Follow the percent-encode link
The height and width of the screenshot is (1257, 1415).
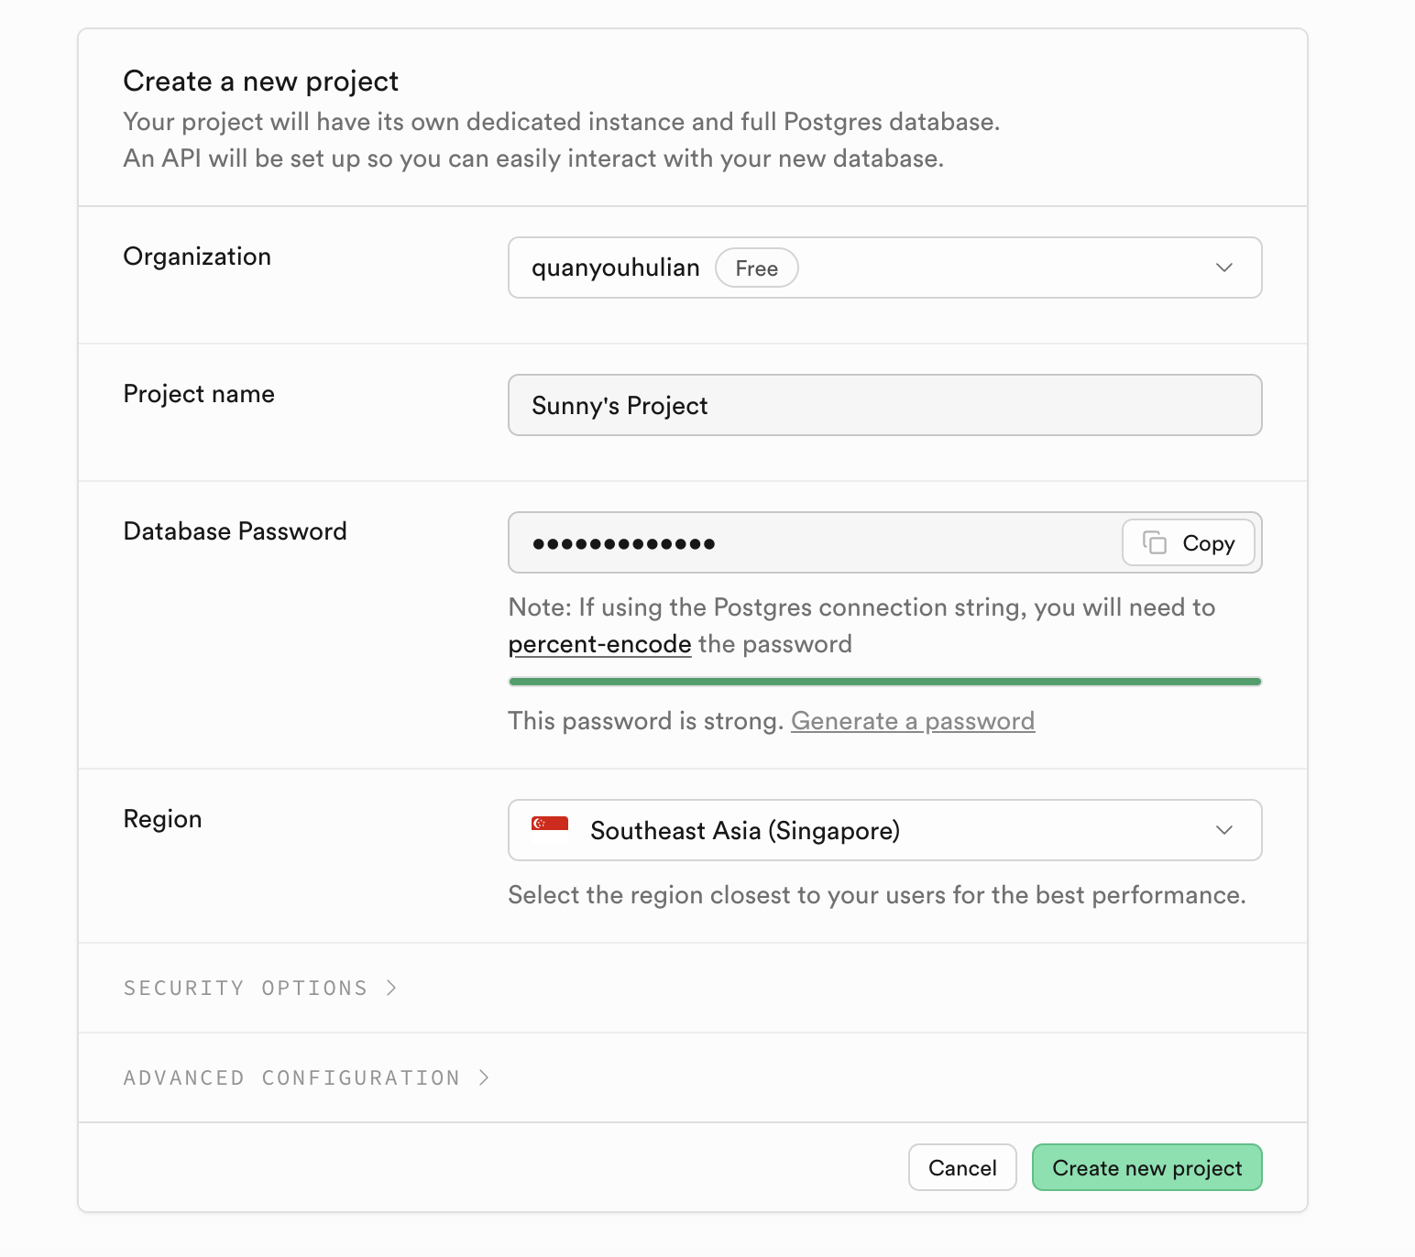point(599,644)
